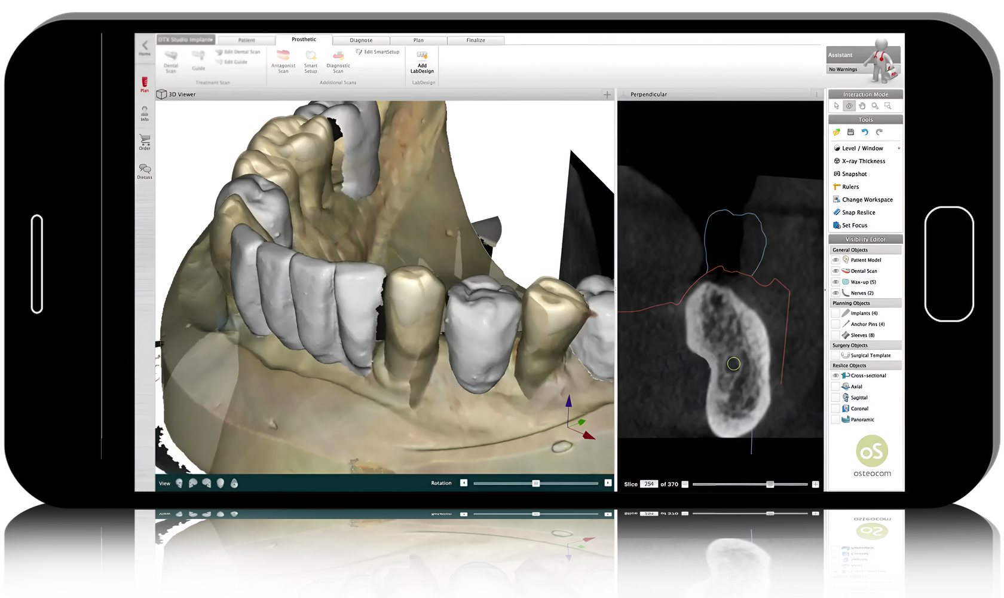Click the Slice number input field

point(649,484)
